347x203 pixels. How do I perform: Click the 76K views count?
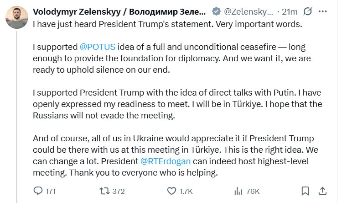click(x=253, y=191)
